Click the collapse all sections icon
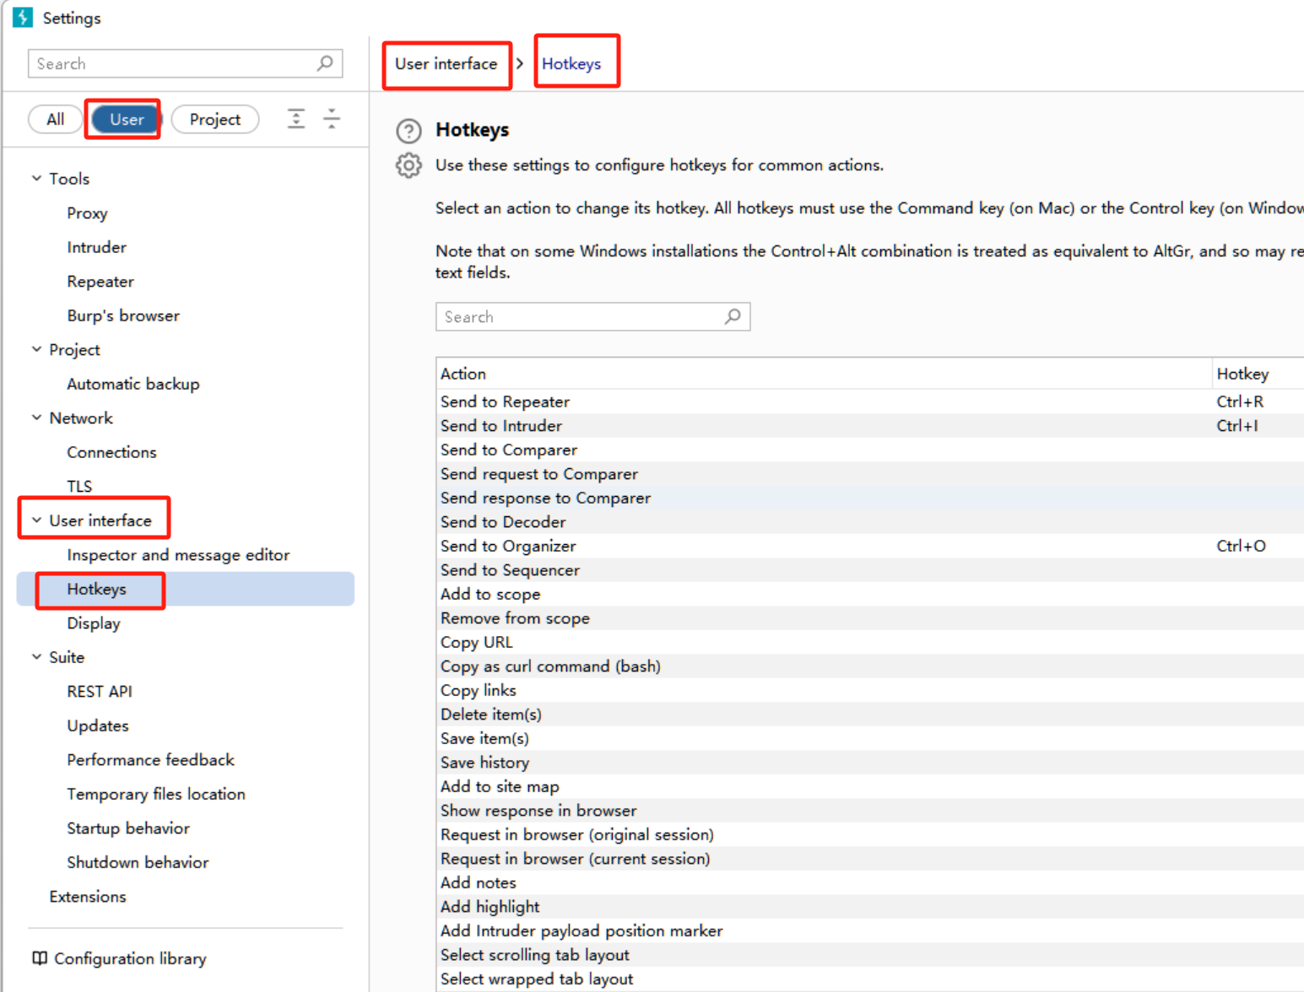 (332, 119)
